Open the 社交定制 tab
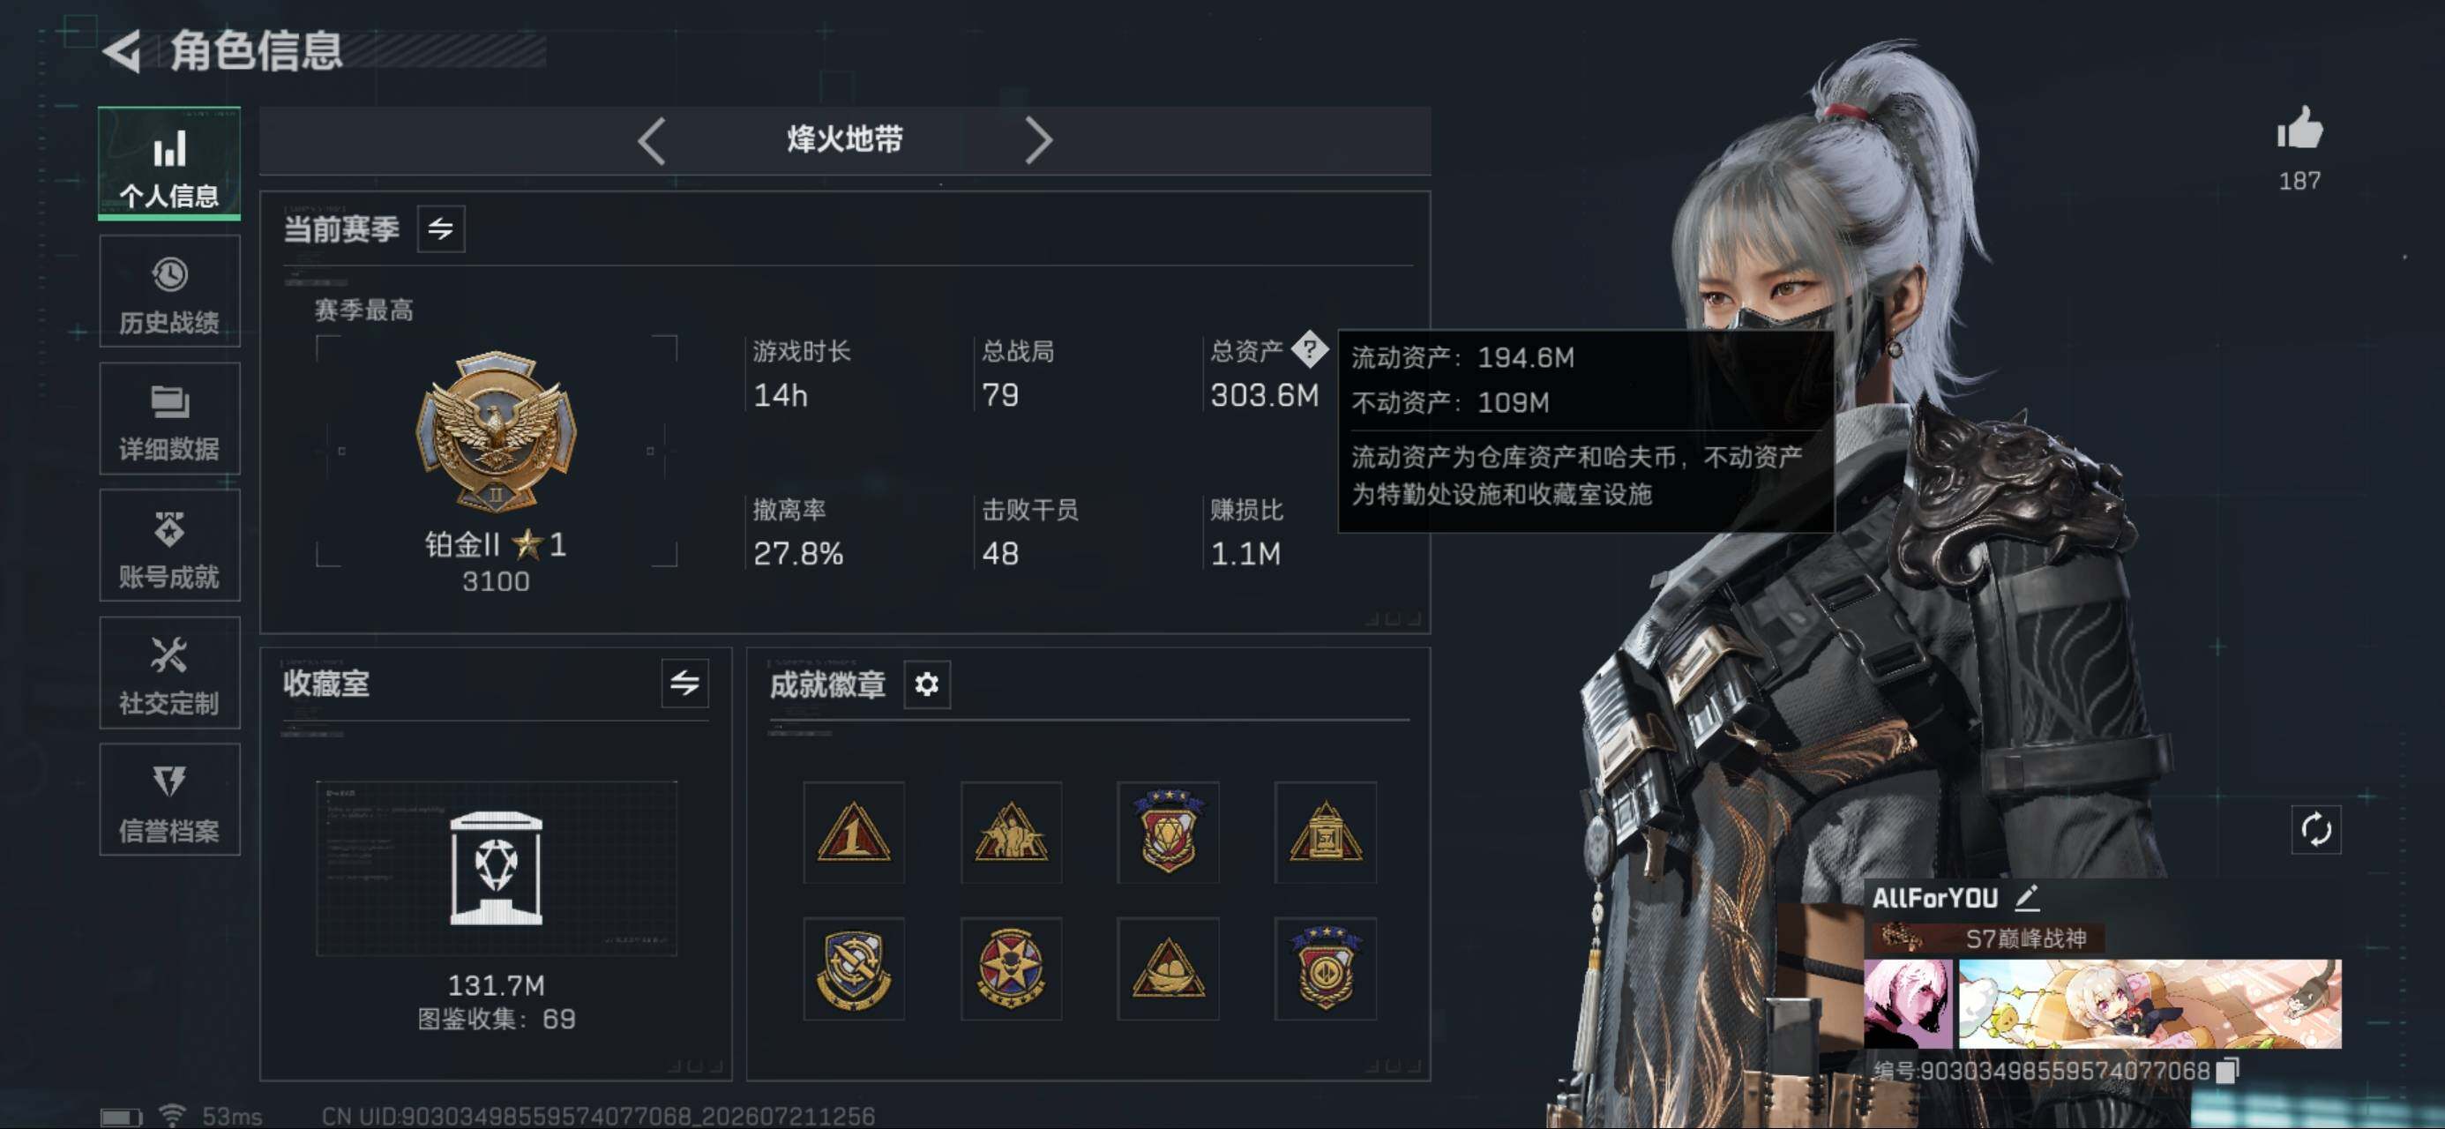This screenshot has width=2445, height=1129. [169, 673]
